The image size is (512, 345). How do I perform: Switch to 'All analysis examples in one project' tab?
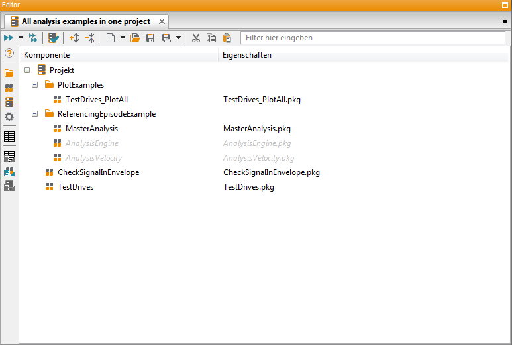click(x=86, y=21)
